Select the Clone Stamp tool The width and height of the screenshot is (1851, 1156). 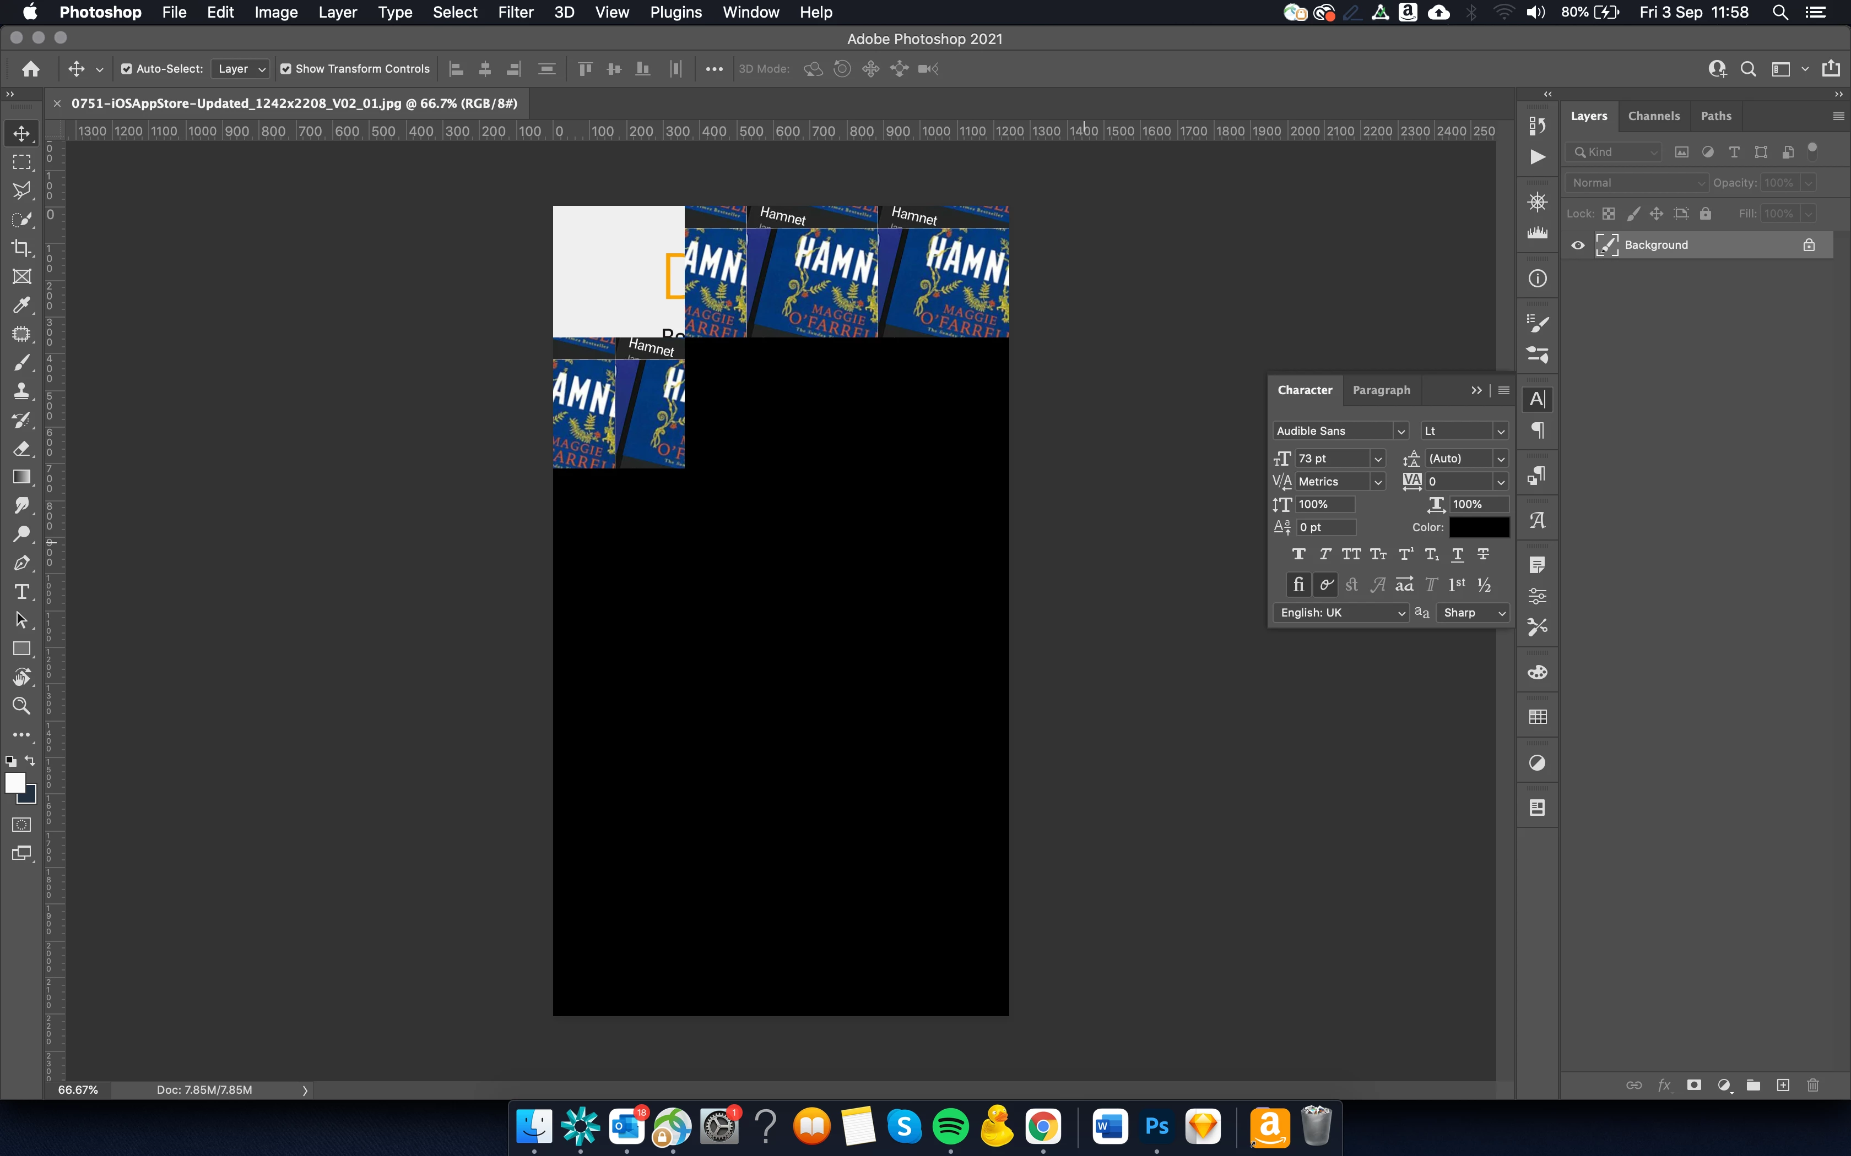[21, 391]
